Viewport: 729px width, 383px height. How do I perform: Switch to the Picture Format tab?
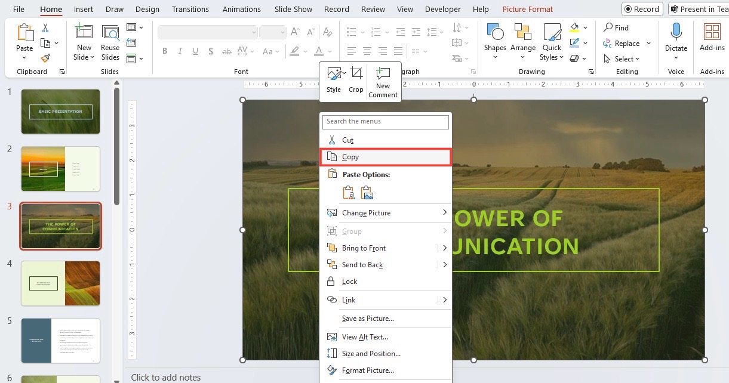tap(528, 10)
